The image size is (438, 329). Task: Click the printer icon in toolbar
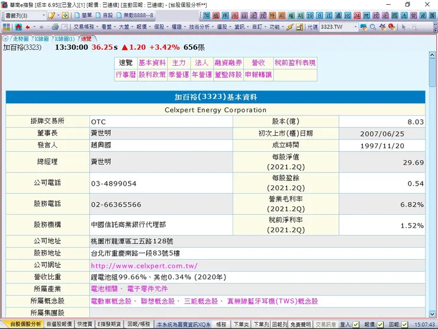[55, 27]
